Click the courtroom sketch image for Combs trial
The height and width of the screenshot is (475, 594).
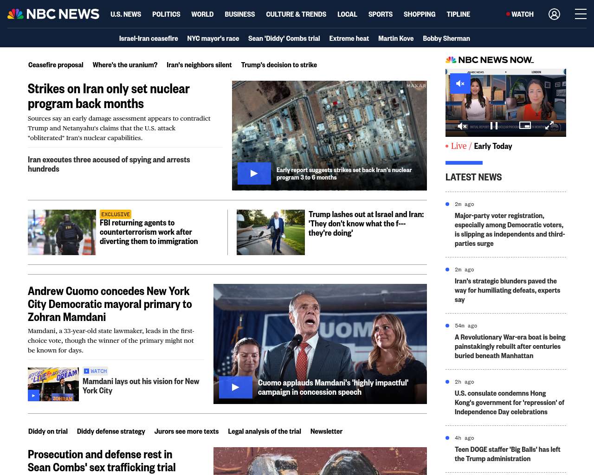(x=320, y=461)
